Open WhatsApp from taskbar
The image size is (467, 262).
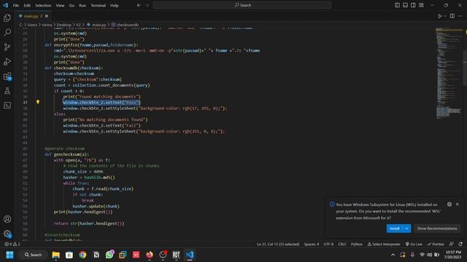point(109,255)
